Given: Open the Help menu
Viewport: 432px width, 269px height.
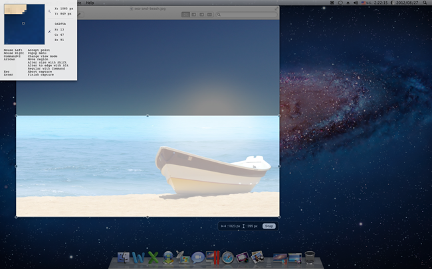Looking at the screenshot, I should click(x=90, y=3).
